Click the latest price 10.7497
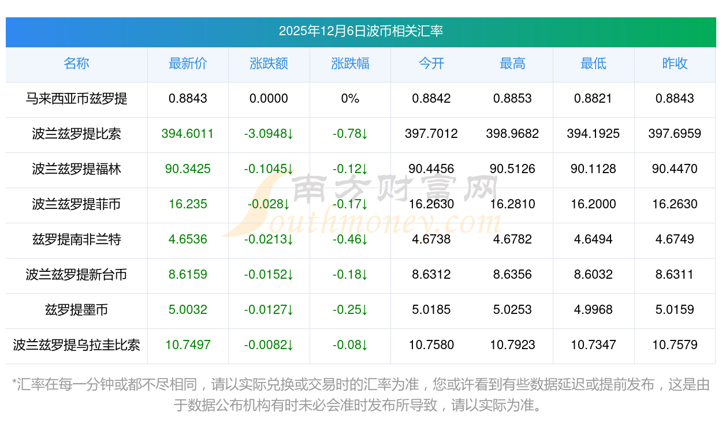 tap(188, 345)
